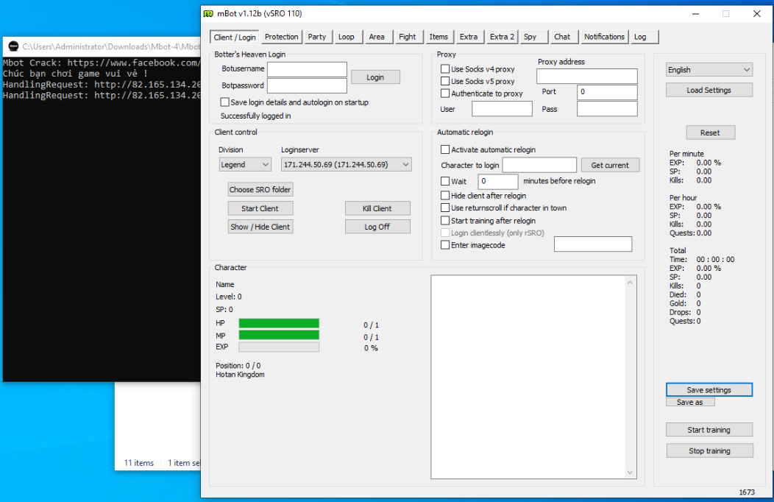Viewport: 774px width, 502px height.
Task: Click the Get current button
Action: point(610,165)
